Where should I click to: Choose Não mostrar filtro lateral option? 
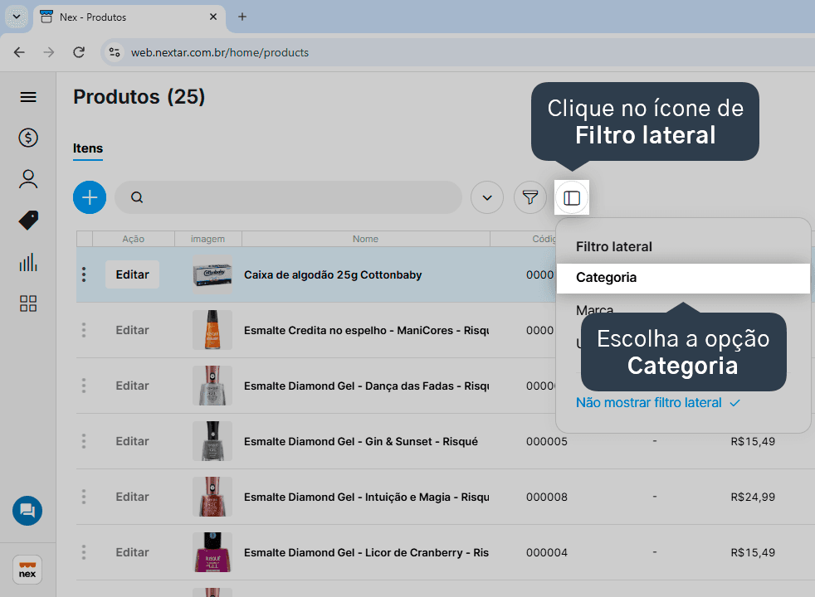pyautogui.click(x=657, y=403)
